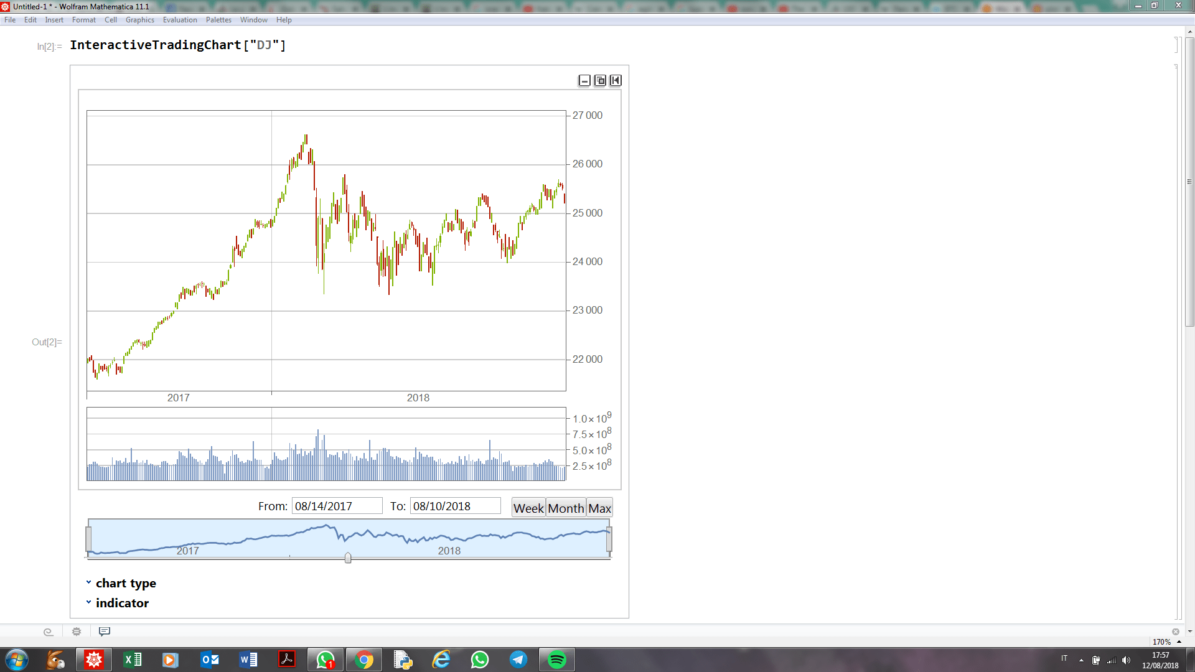
Task: Show hidden system tray icons
Action: pyautogui.click(x=1081, y=660)
